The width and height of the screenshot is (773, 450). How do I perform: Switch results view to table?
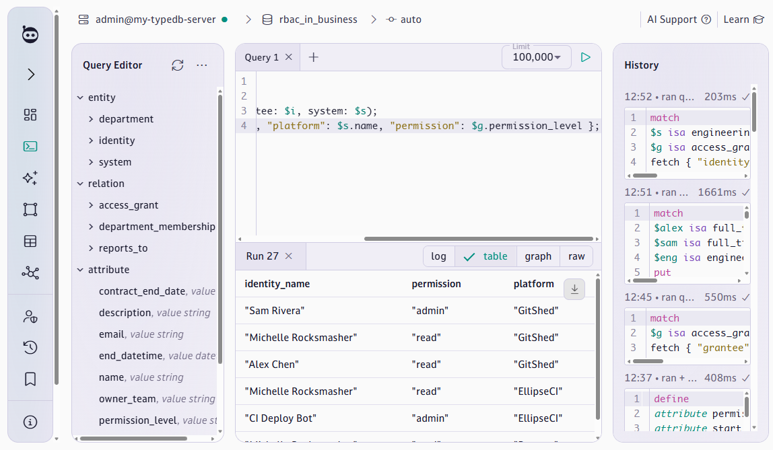point(485,256)
